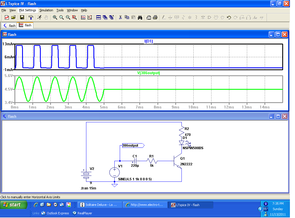Screen dimensions: 295x218
Task: Open Print Setup icon
Action: click(149, 18)
